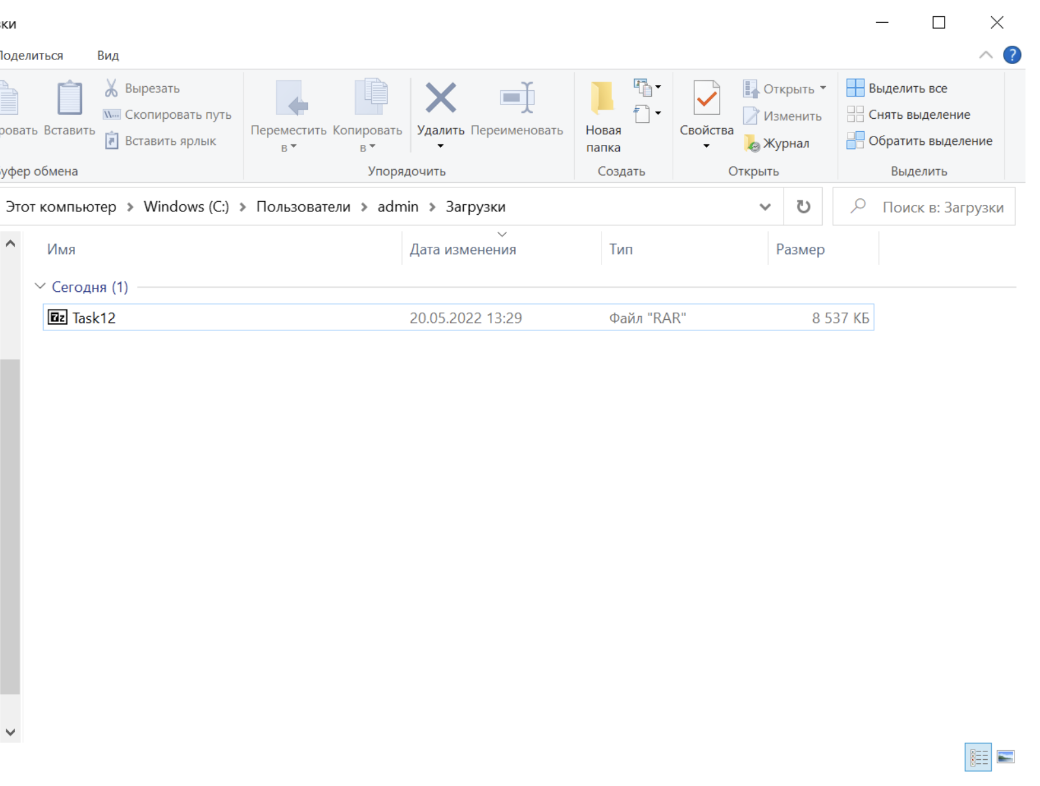
Task: Click Обратить выделение icon
Action: (855, 140)
